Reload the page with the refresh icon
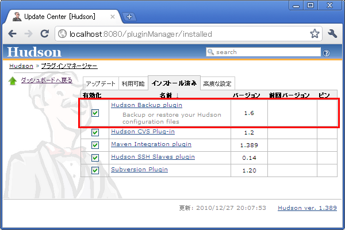Viewport: 345px width, 230px height. [x=45, y=34]
